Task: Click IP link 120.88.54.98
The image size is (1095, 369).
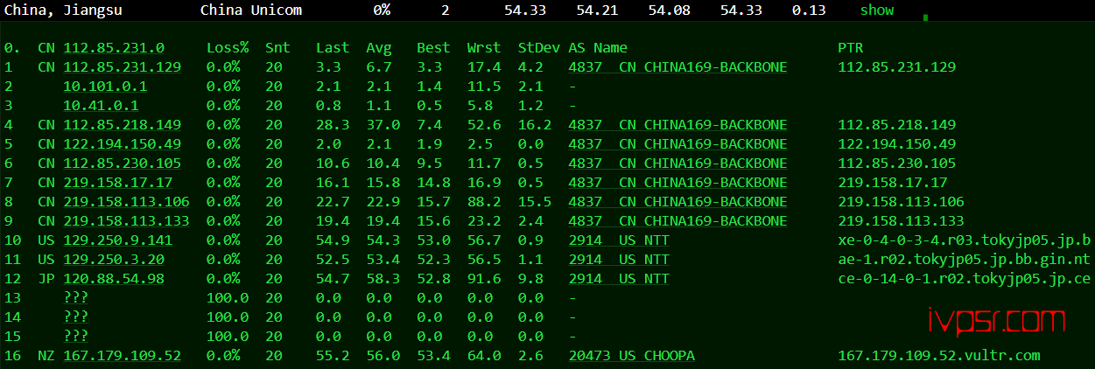Action: coord(114,278)
